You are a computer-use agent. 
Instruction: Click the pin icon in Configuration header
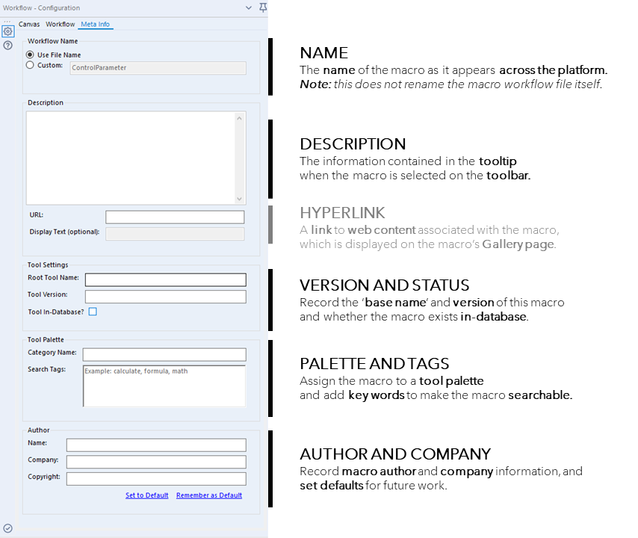pyautogui.click(x=263, y=7)
